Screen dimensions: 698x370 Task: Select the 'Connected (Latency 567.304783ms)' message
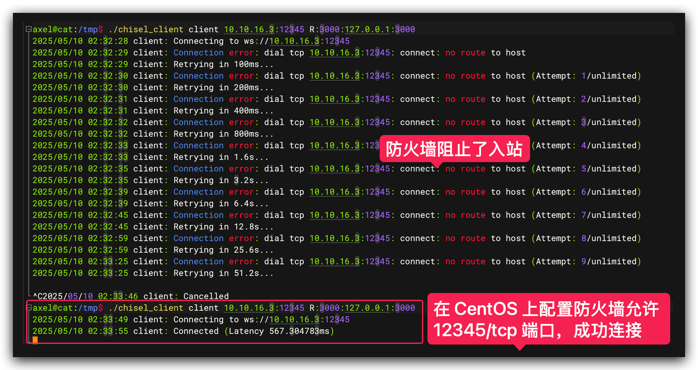click(253, 331)
